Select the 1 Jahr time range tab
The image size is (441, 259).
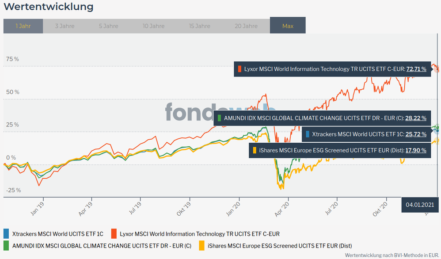23,26
